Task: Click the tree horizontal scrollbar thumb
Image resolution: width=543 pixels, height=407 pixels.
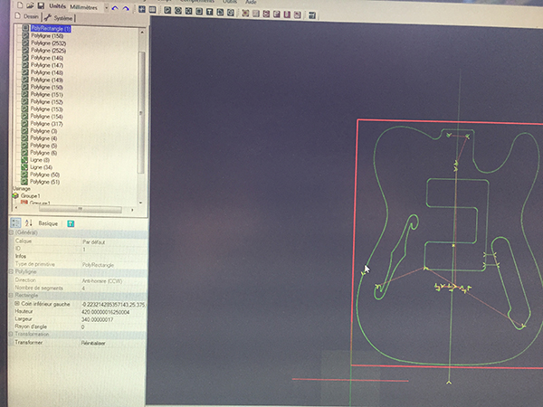Action: [80, 210]
